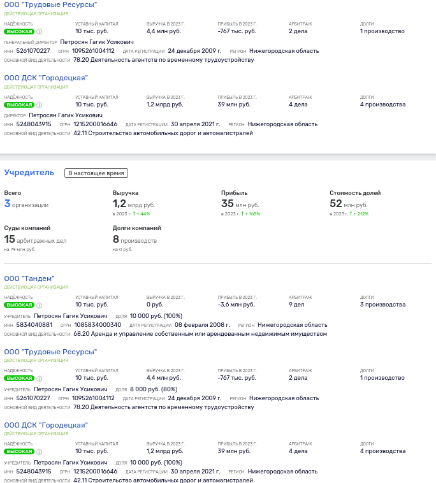Image resolution: width=436 pixels, height=483 pixels.
Task: Open ООО "Тандем" company page
Action: click(x=29, y=278)
